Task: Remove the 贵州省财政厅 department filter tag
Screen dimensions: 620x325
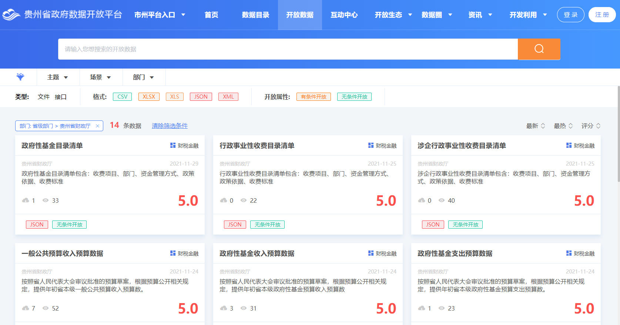Action: point(97,126)
